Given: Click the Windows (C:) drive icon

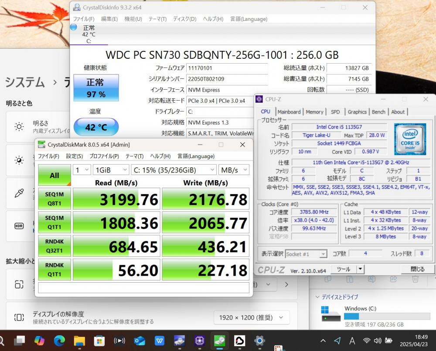Looking at the screenshot, I should [x=331, y=314].
